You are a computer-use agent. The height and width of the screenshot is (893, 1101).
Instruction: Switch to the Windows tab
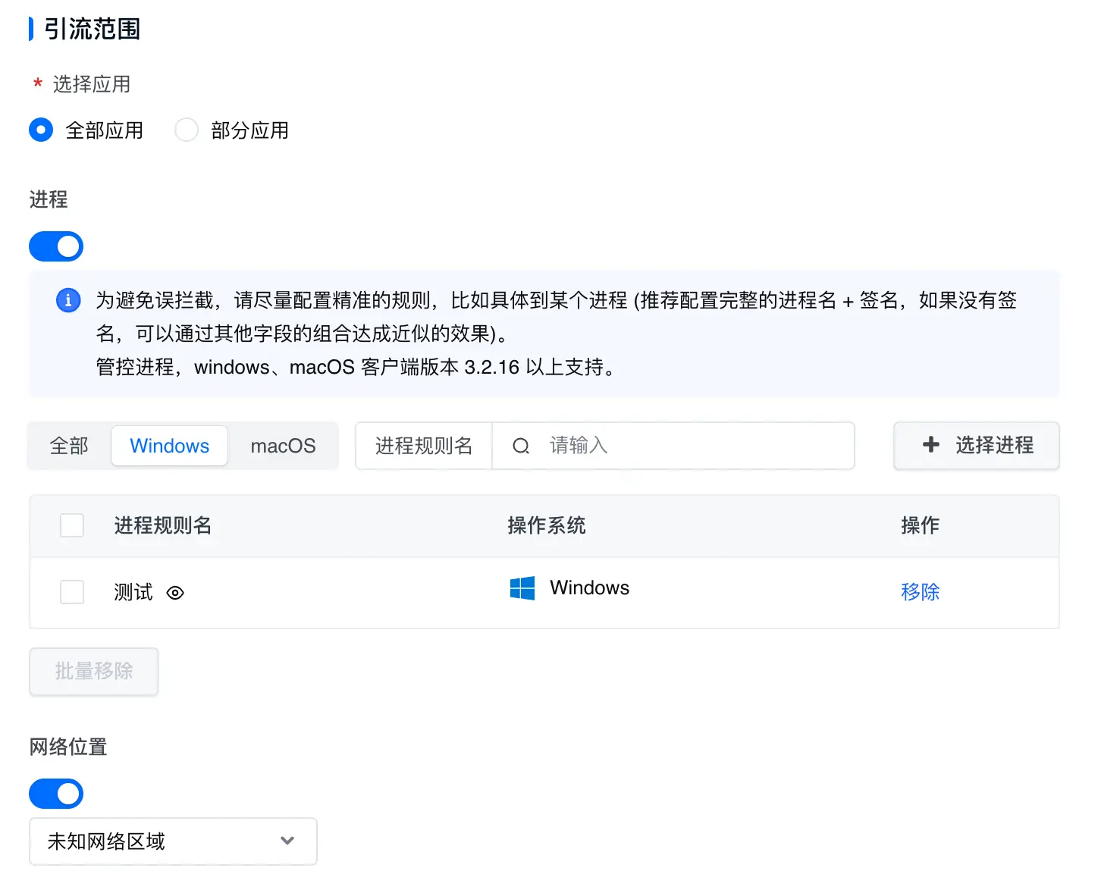click(x=170, y=446)
